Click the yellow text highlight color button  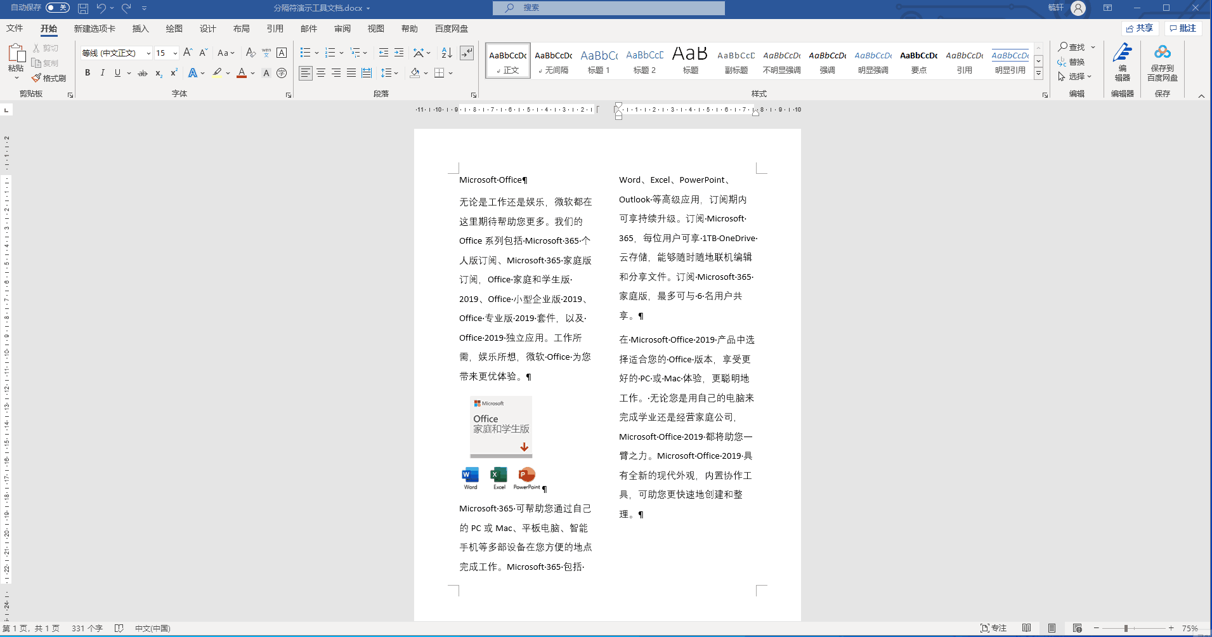point(218,73)
